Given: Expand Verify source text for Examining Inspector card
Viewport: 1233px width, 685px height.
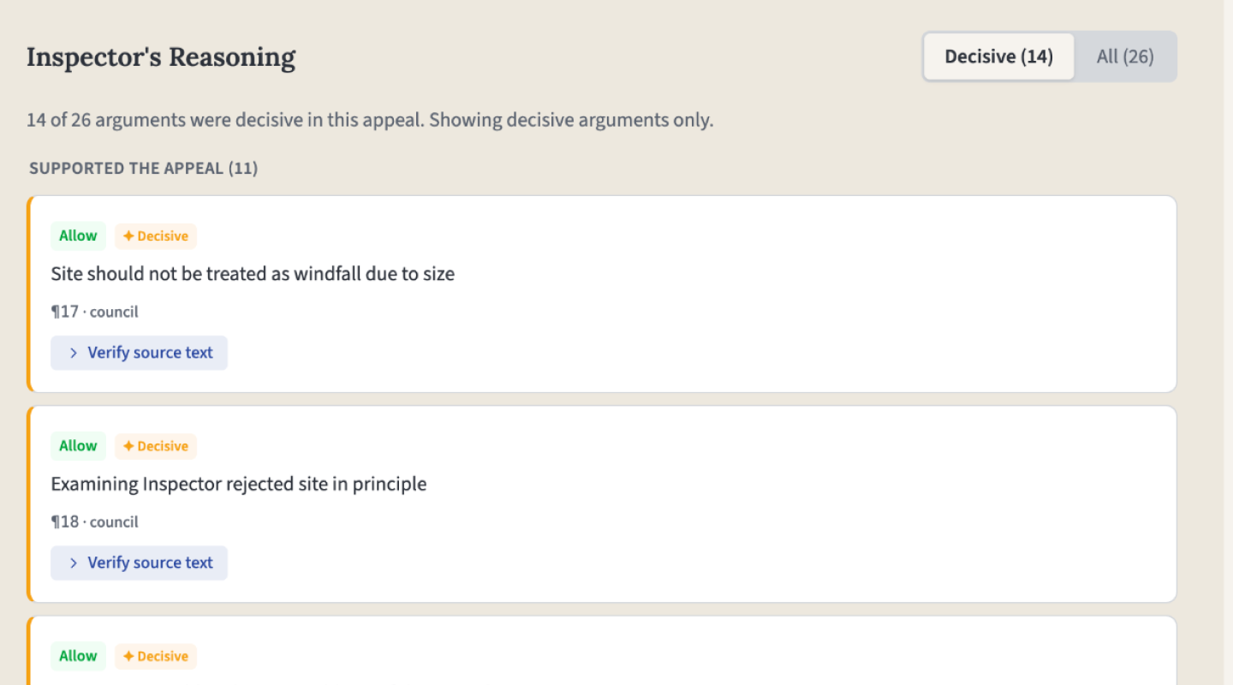Looking at the screenshot, I should 140,563.
